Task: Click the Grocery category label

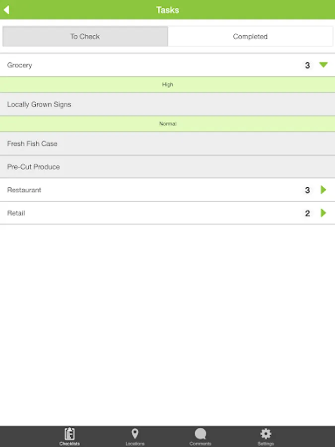Action: pyautogui.click(x=19, y=65)
